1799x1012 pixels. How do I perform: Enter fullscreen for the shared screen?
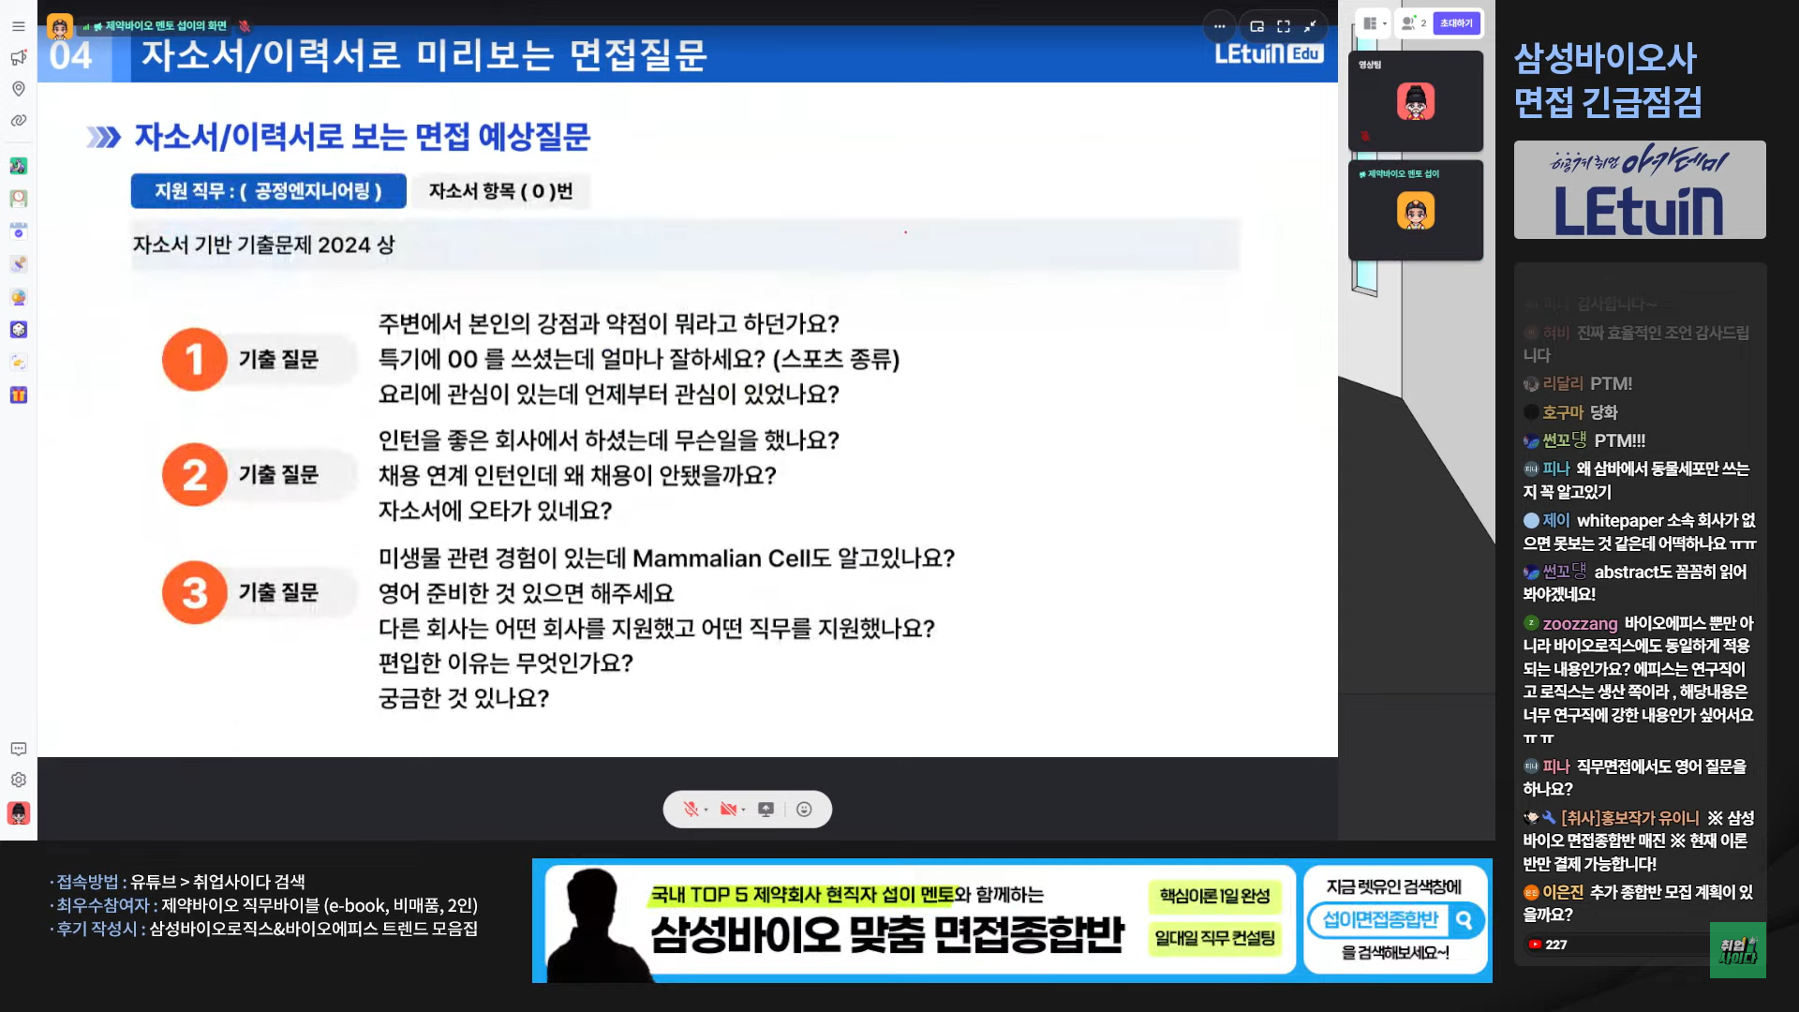(1284, 26)
